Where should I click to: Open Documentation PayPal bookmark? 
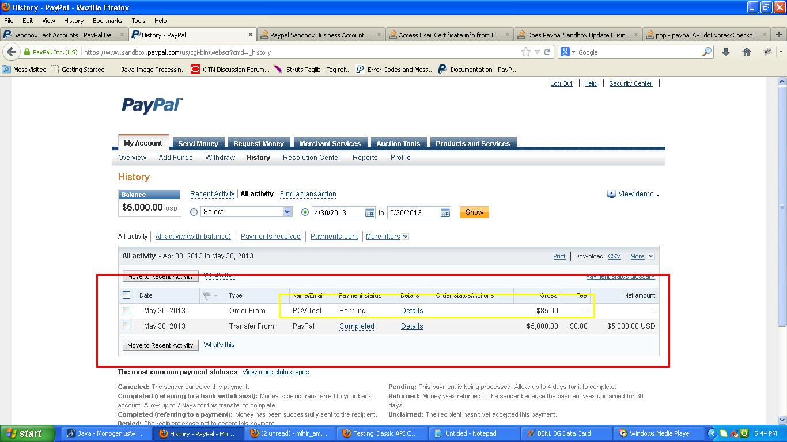click(477, 70)
